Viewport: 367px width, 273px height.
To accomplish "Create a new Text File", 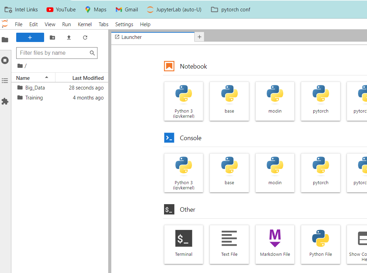I will (x=229, y=244).
